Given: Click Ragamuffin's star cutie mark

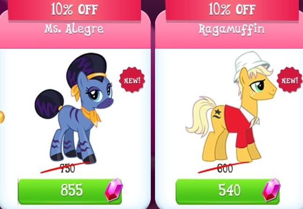Looking at the screenshot, I should click(x=217, y=114).
